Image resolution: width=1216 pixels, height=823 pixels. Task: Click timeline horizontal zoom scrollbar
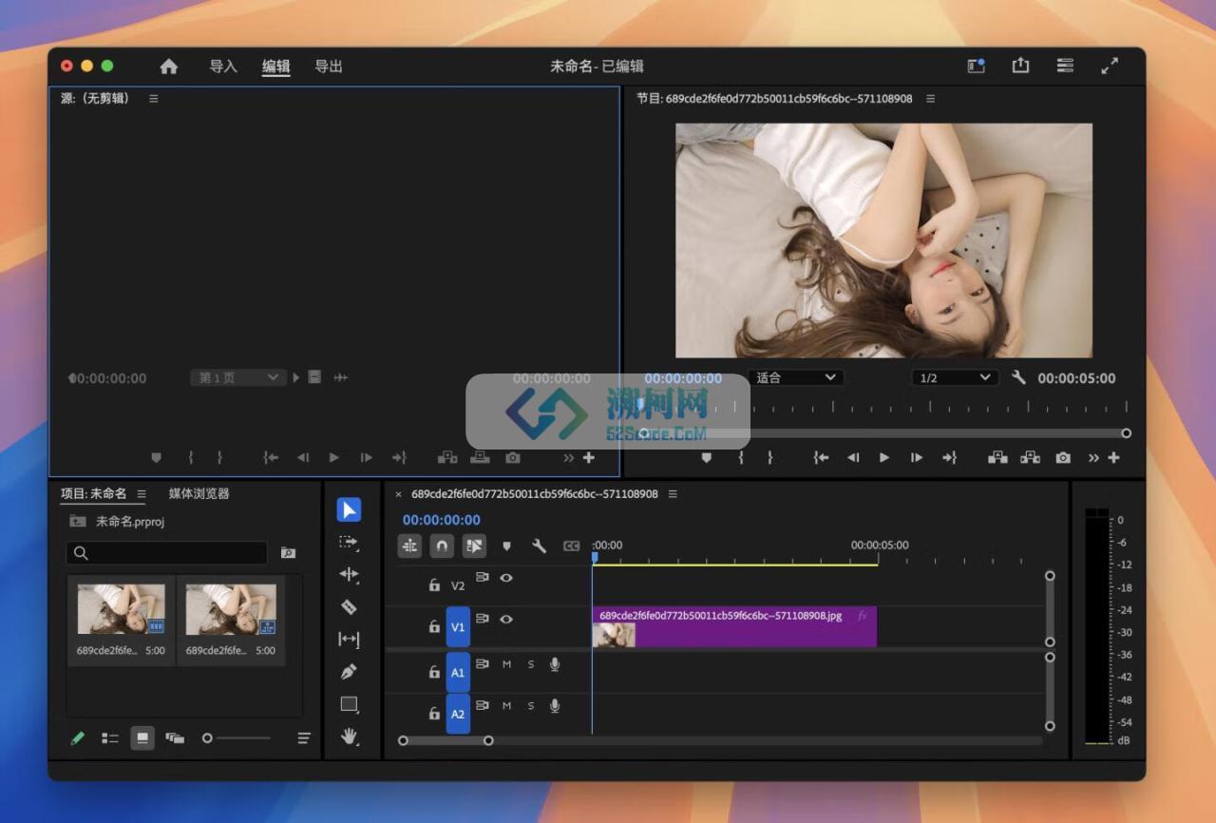coord(446,740)
